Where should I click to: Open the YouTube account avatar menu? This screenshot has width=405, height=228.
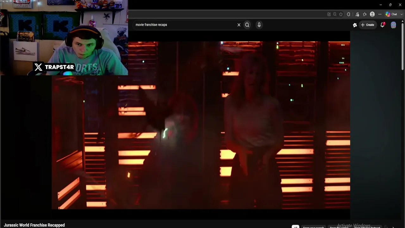pyautogui.click(x=393, y=25)
